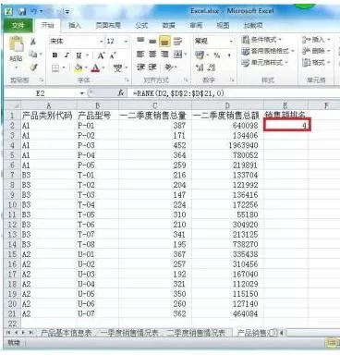
Task: Select the Format Painter brush icon
Action: point(33,67)
